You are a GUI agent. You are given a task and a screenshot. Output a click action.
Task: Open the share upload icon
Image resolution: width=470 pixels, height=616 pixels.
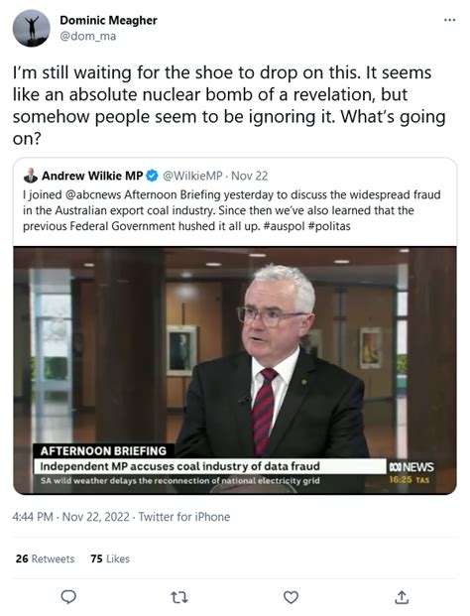pyautogui.click(x=402, y=597)
